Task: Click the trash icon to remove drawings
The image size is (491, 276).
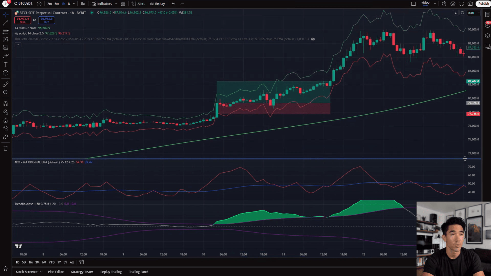Action: click(x=5, y=148)
